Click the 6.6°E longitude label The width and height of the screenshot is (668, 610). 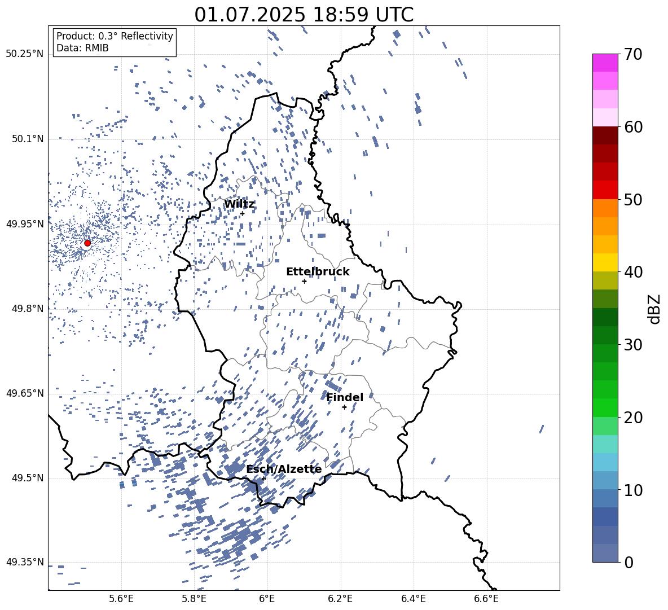point(486,599)
